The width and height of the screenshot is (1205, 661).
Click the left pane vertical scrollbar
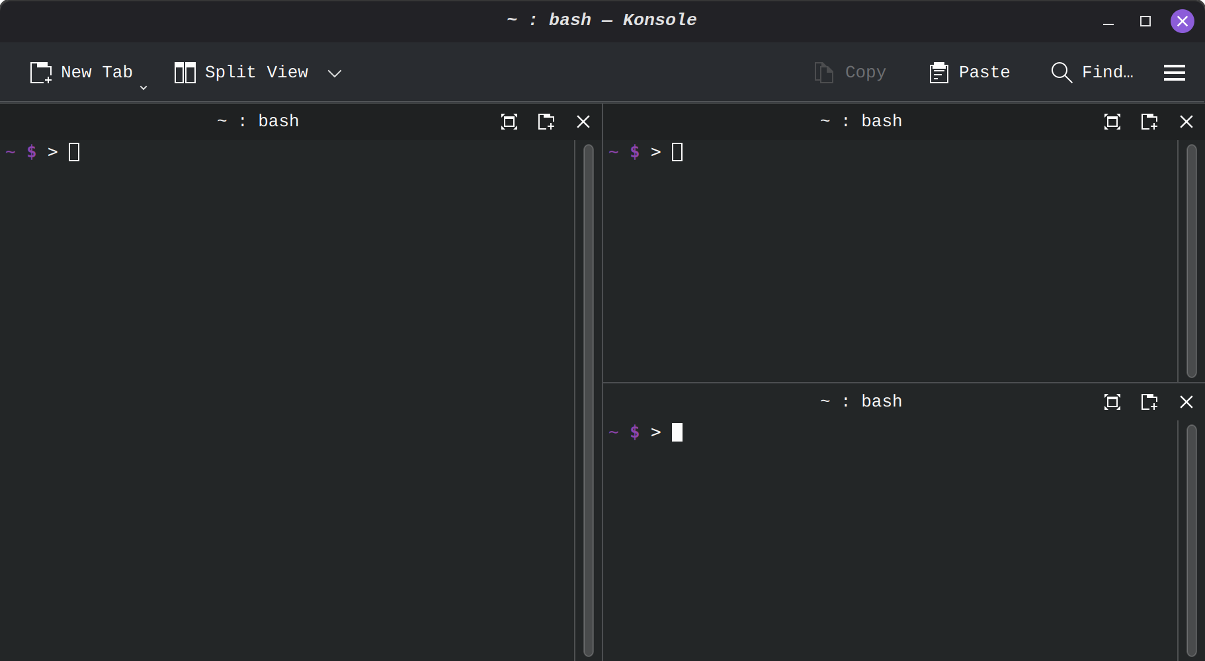coord(589,401)
